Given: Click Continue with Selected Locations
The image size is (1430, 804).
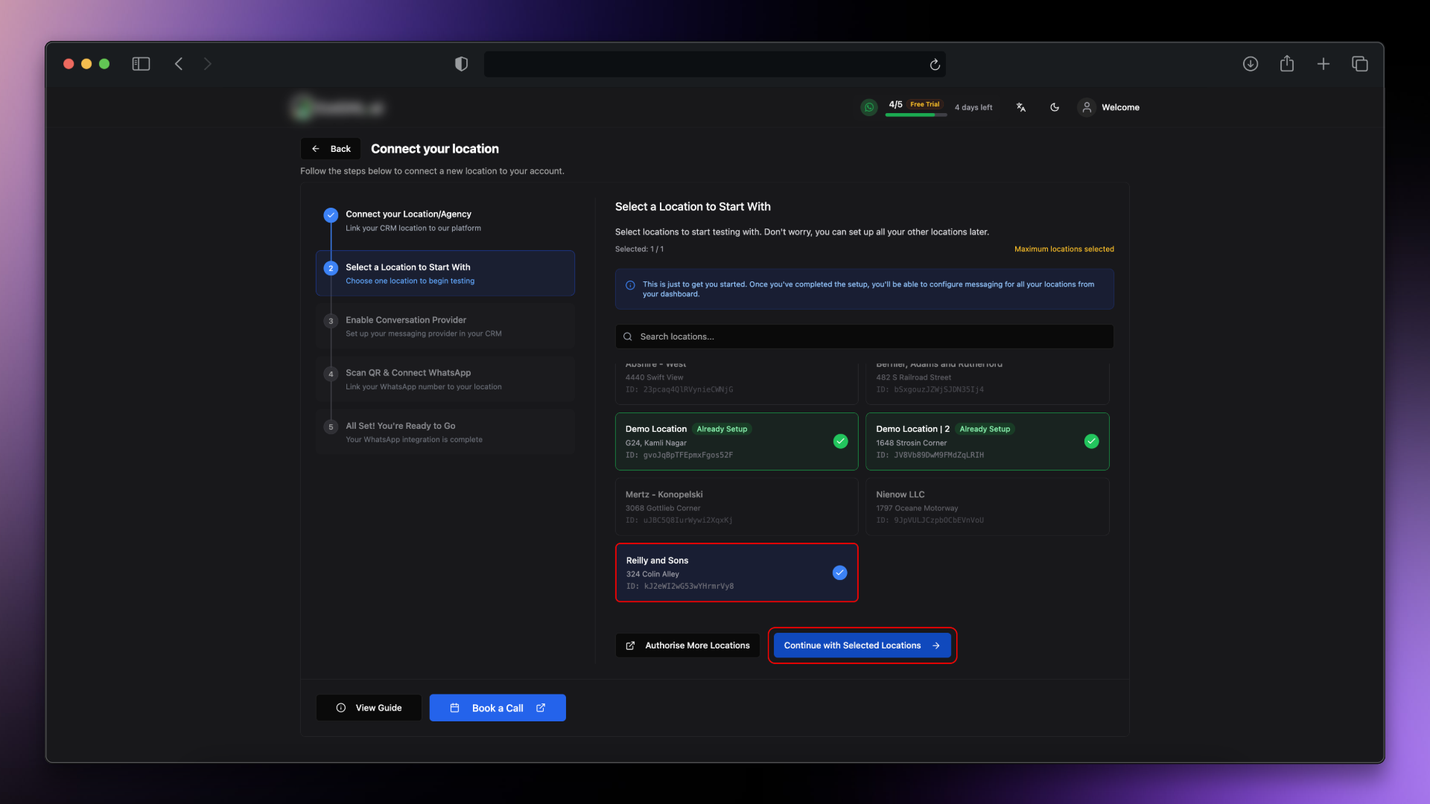Looking at the screenshot, I should coord(862,645).
